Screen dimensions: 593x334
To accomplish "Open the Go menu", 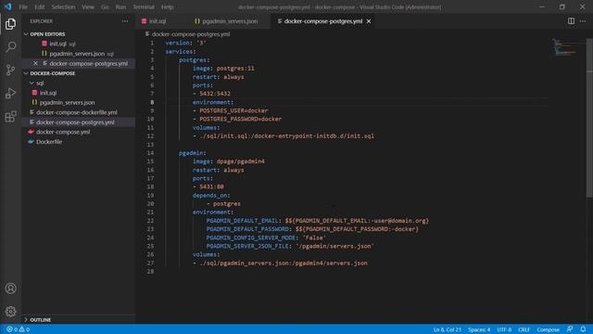I will [x=105, y=6].
